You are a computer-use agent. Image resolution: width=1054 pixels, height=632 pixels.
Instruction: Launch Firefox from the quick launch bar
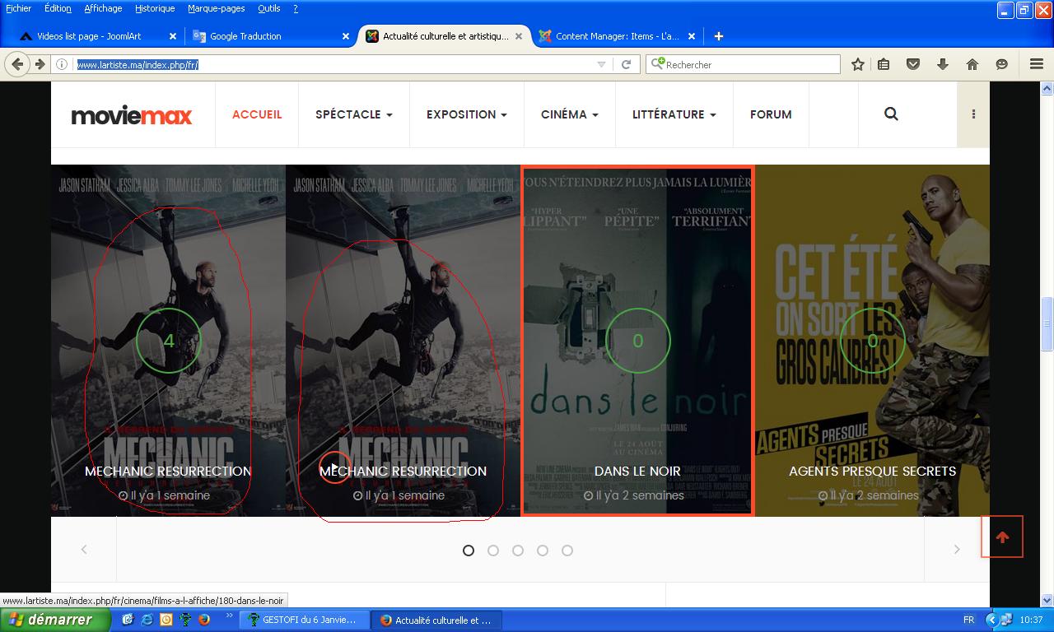(204, 620)
